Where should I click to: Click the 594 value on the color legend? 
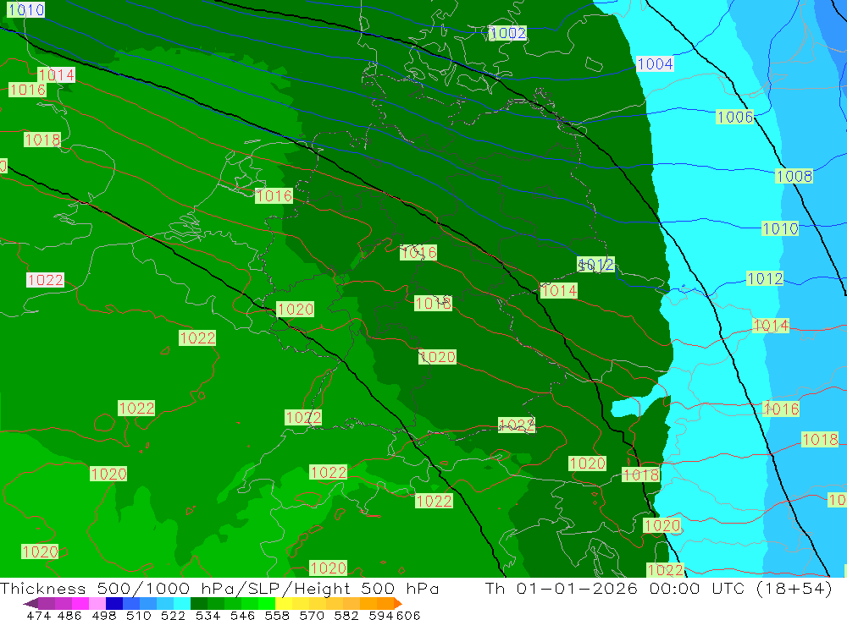point(381,616)
